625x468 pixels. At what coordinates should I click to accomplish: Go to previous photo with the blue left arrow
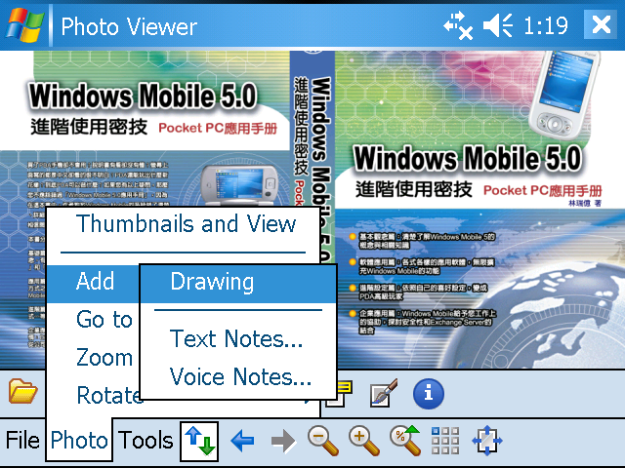pos(242,441)
